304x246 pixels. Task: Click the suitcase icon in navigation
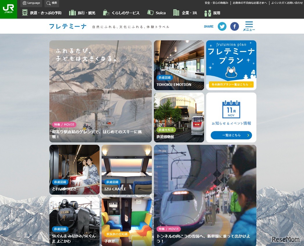[72, 13]
